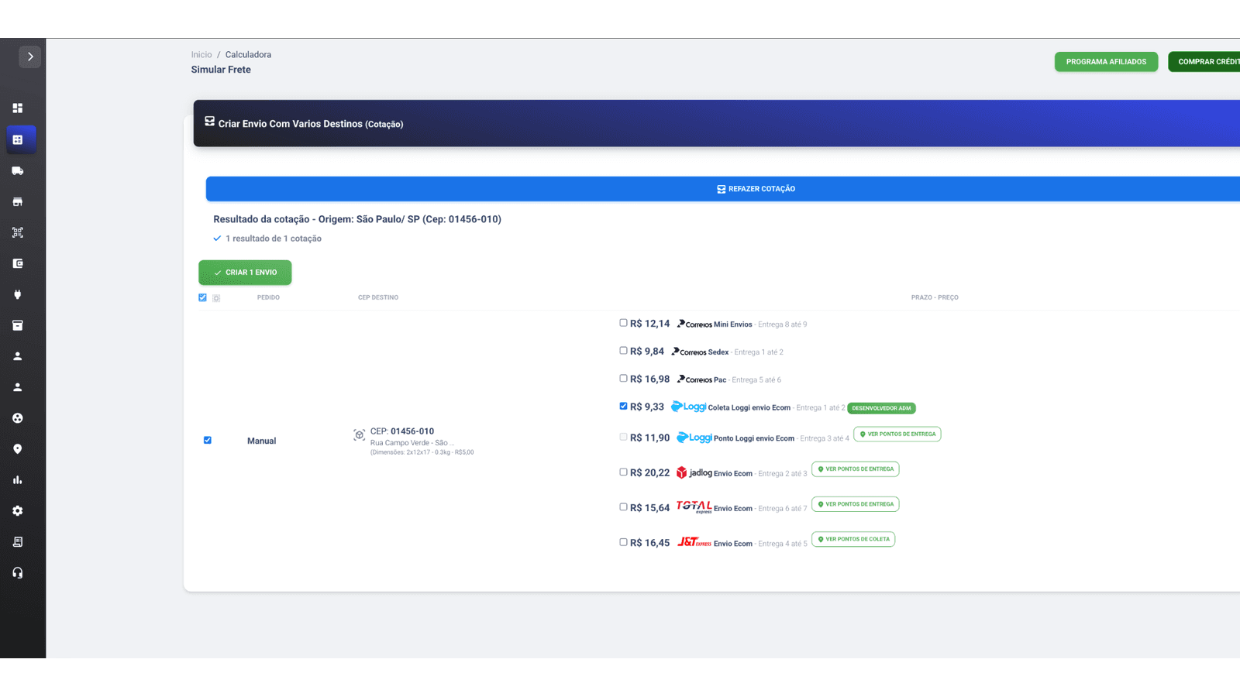Toggle the select-all checkbox in table header
This screenshot has height=697, width=1240.
point(203,297)
